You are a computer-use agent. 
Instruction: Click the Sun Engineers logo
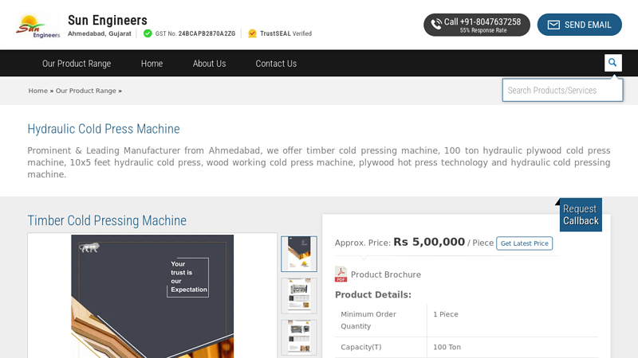(x=37, y=26)
